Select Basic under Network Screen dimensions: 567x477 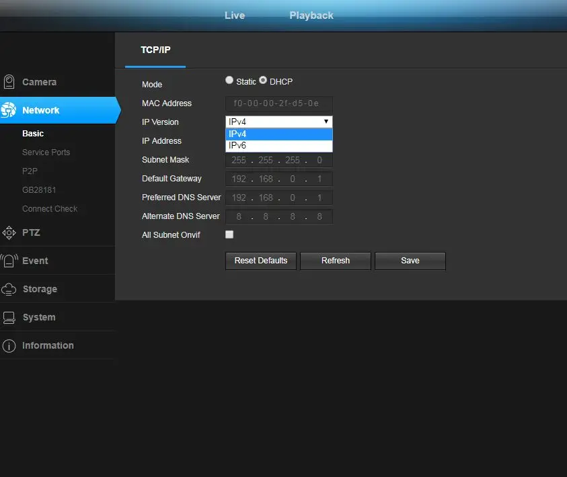(x=33, y=134)
